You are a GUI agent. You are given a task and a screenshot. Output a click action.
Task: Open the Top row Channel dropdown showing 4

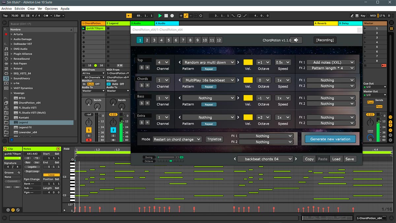coord(163,62)
